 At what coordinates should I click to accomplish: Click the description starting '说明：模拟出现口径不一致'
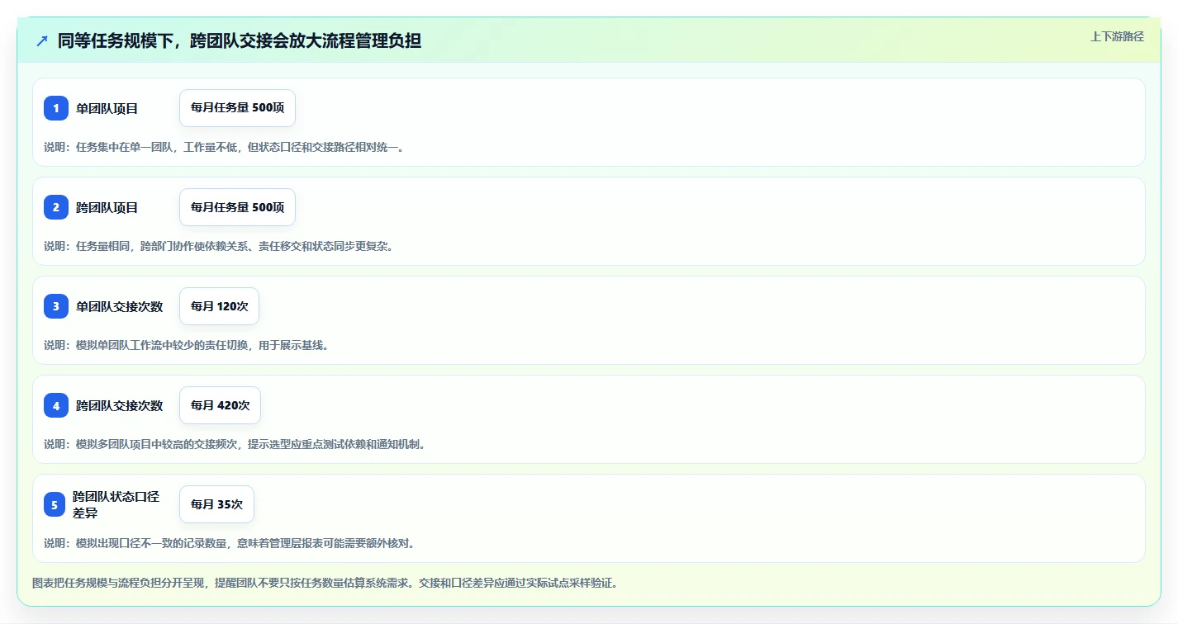pyautogui.click(x=230, y=543)
